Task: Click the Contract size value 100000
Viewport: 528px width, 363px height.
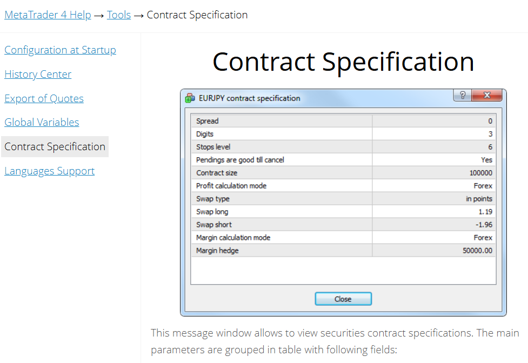Action: 480,173
